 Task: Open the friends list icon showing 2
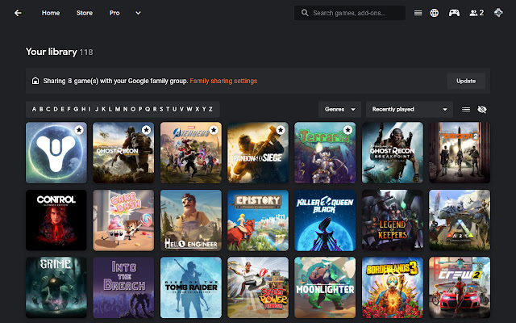coord(476,13)
